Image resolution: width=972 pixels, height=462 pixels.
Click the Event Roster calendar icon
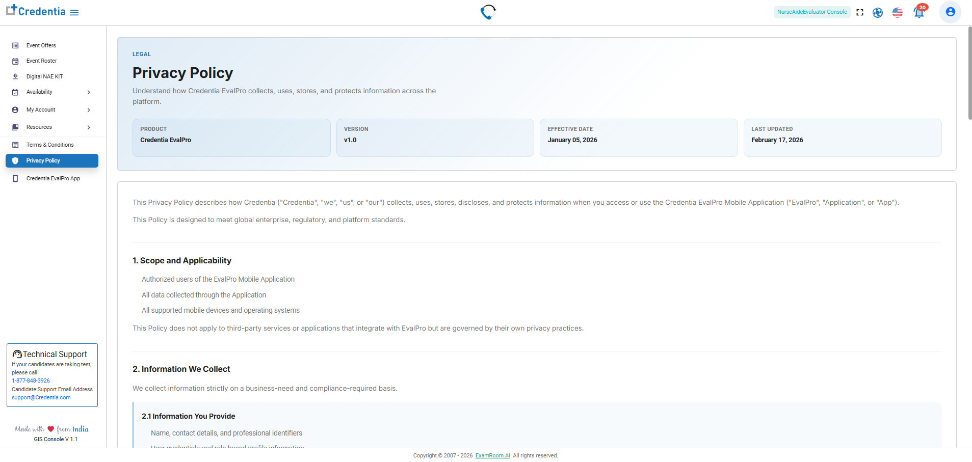(x=15, y=61)
